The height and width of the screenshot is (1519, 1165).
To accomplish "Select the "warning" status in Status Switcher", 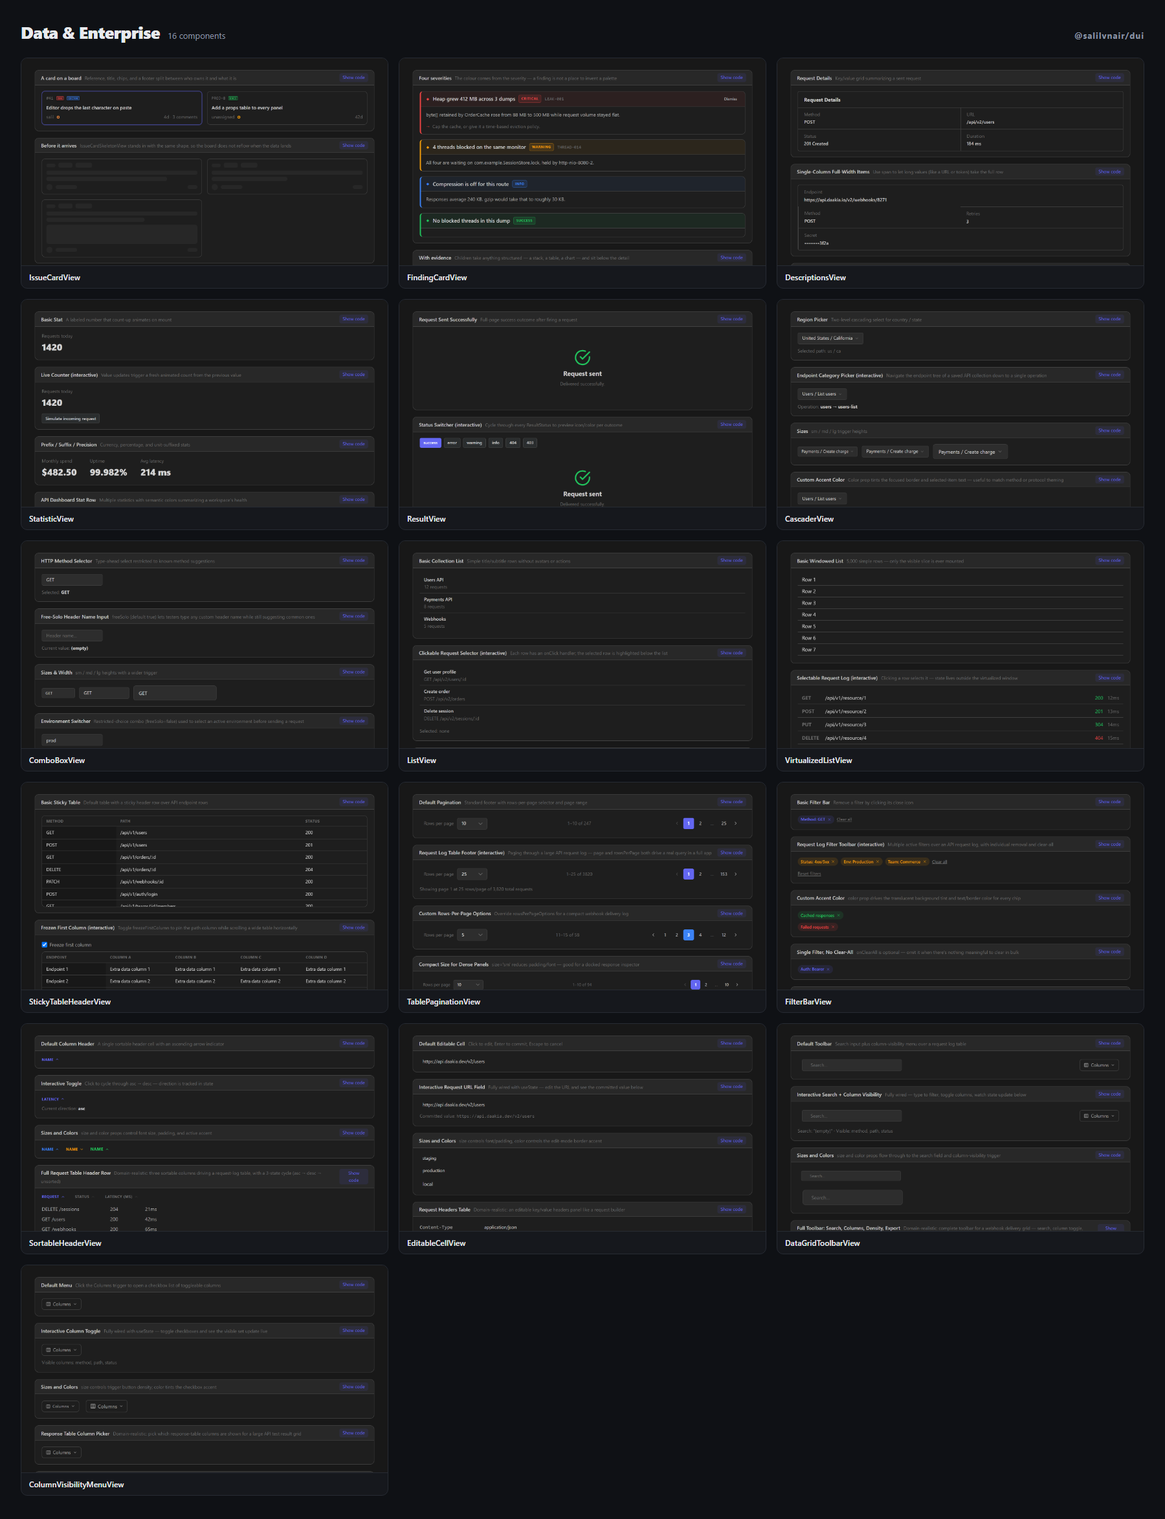I will (474, 442).
